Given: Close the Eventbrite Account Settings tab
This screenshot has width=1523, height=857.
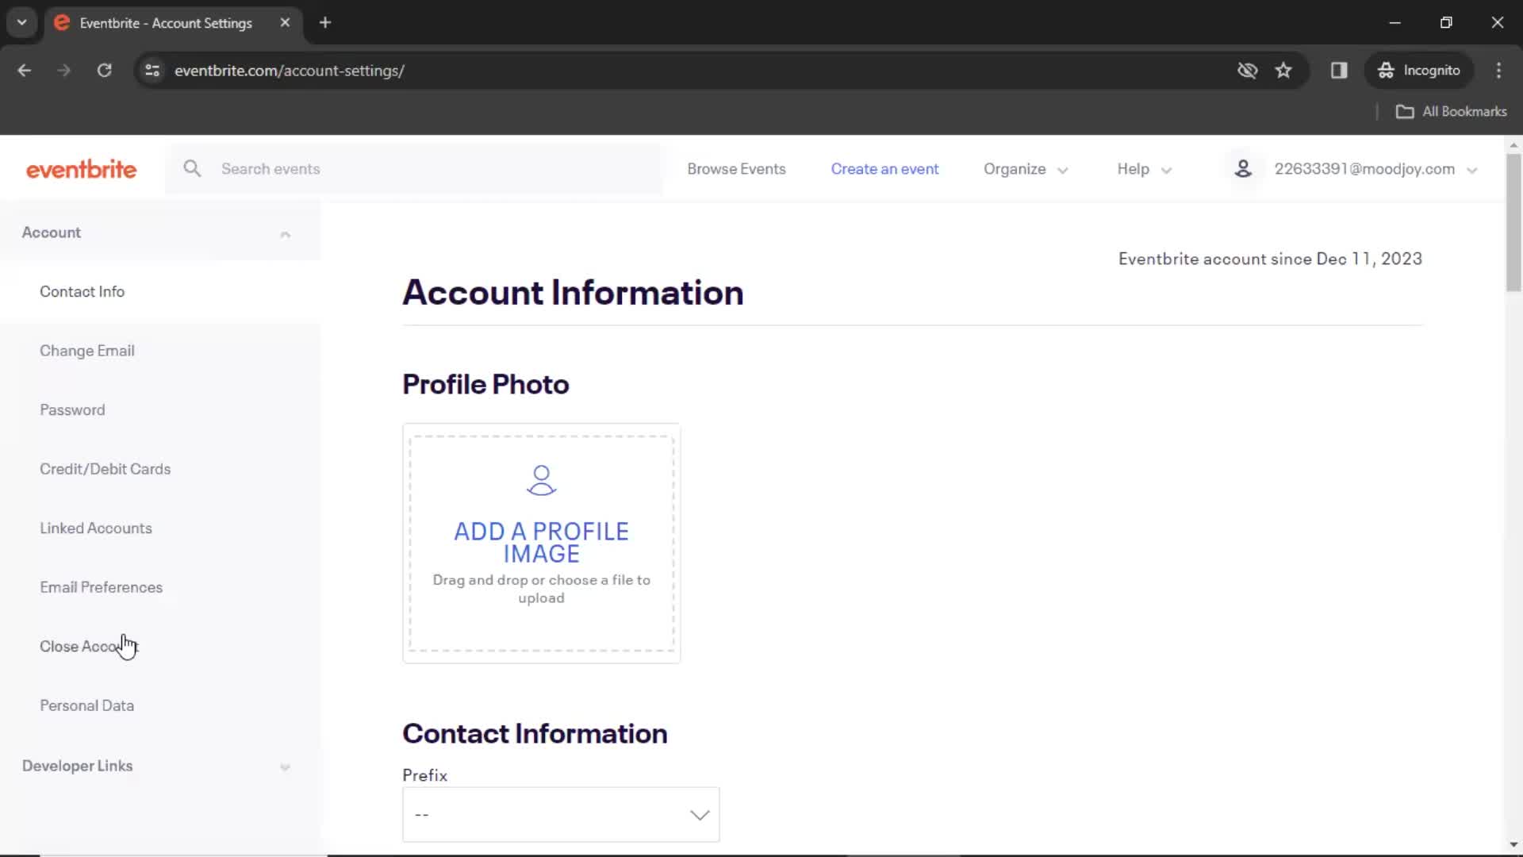Looking at the screenshot, I should (285, 23).
